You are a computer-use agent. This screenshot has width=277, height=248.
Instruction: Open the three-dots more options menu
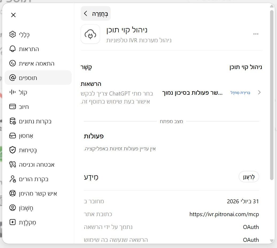tap(256, 34)
